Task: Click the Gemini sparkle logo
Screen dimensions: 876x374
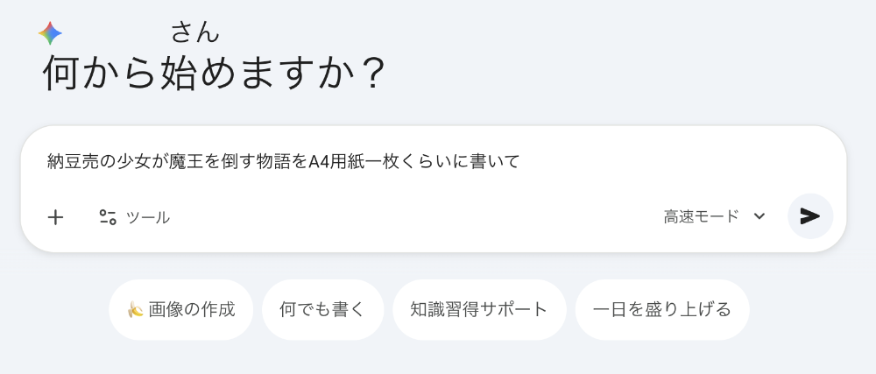Action: [50, 33]
